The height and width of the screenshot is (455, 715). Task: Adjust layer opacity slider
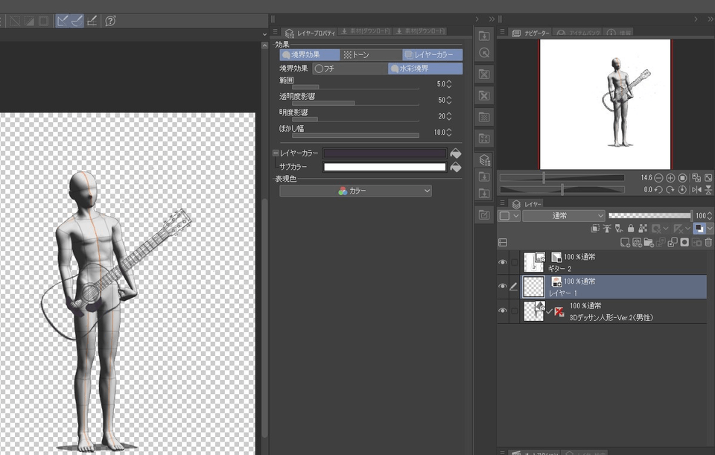tap(650, 216)
